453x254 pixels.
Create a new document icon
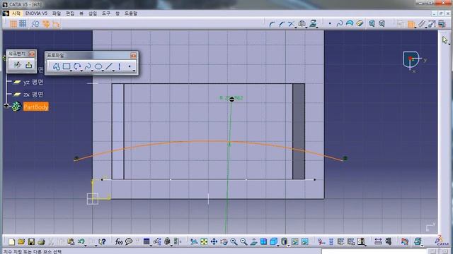(x=11, y=241)
